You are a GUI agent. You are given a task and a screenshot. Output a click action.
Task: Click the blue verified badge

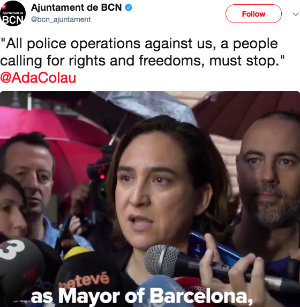[x=129, y=8]
